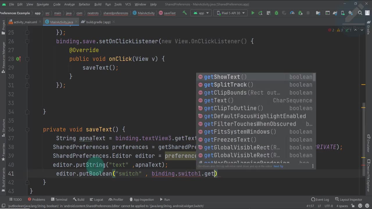Click Attach Debugger to Android Process icon

[x=300, y=13]
